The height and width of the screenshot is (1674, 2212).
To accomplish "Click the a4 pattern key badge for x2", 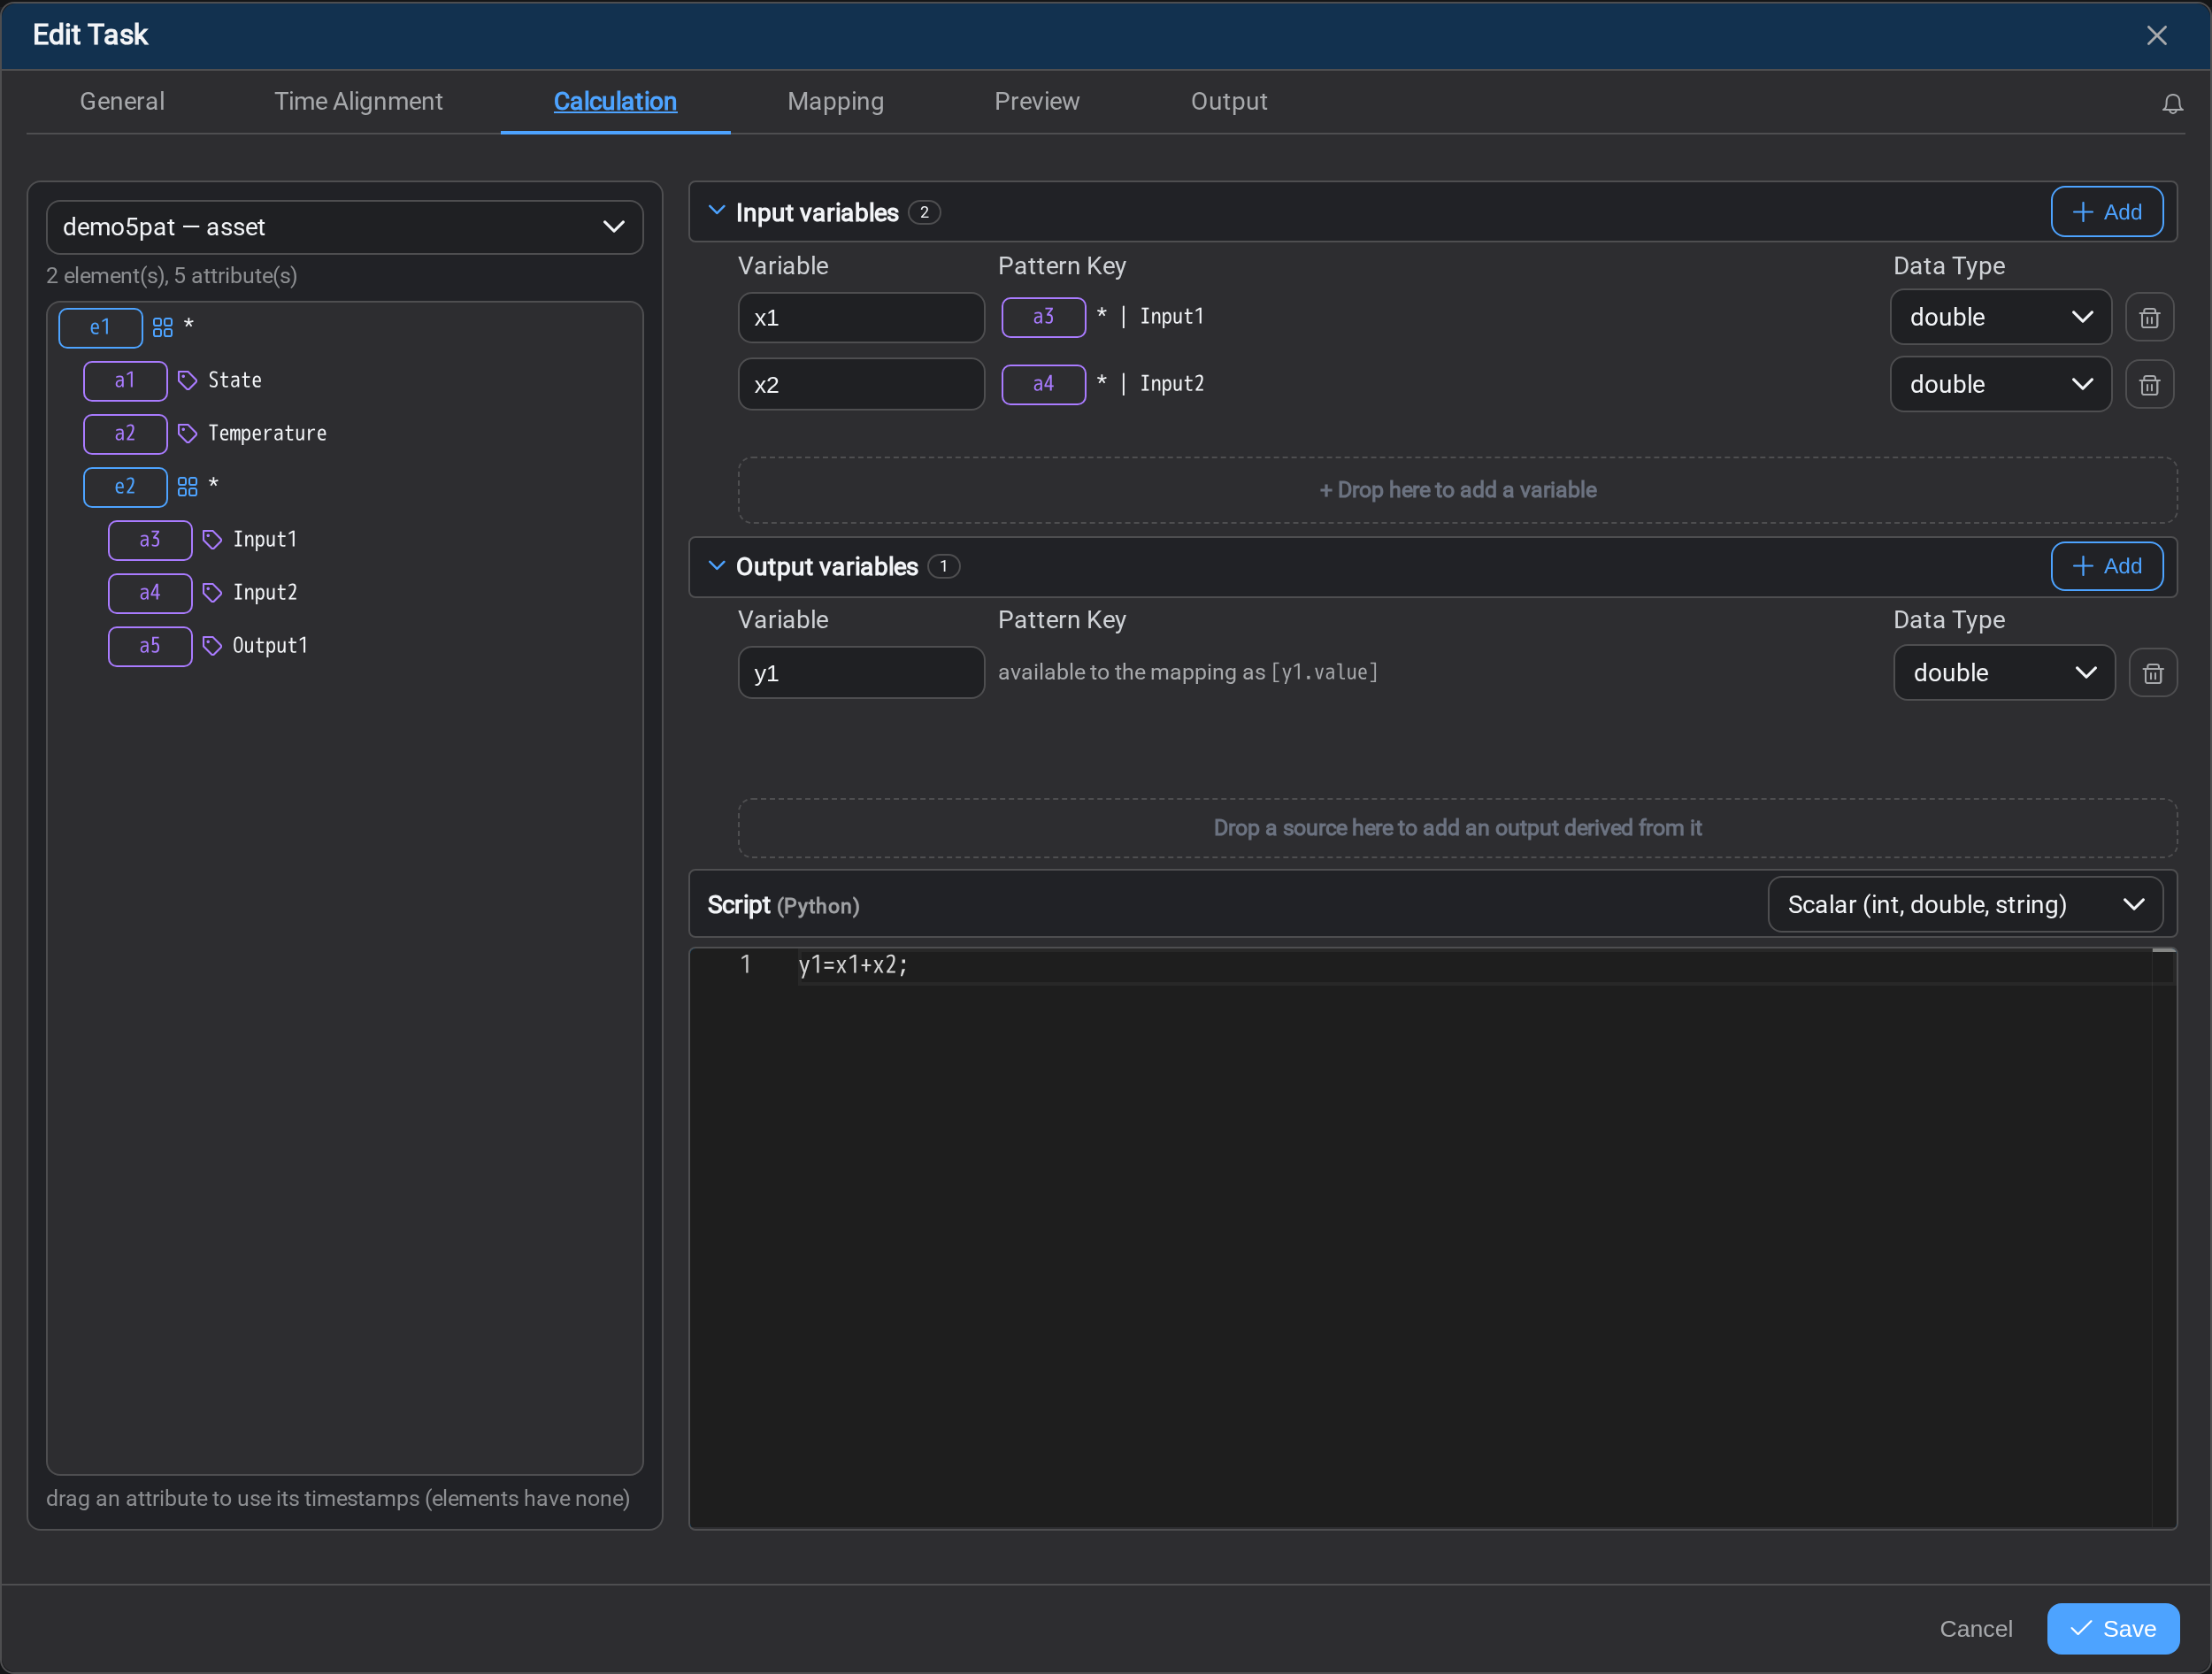I will pos(1043,385).
